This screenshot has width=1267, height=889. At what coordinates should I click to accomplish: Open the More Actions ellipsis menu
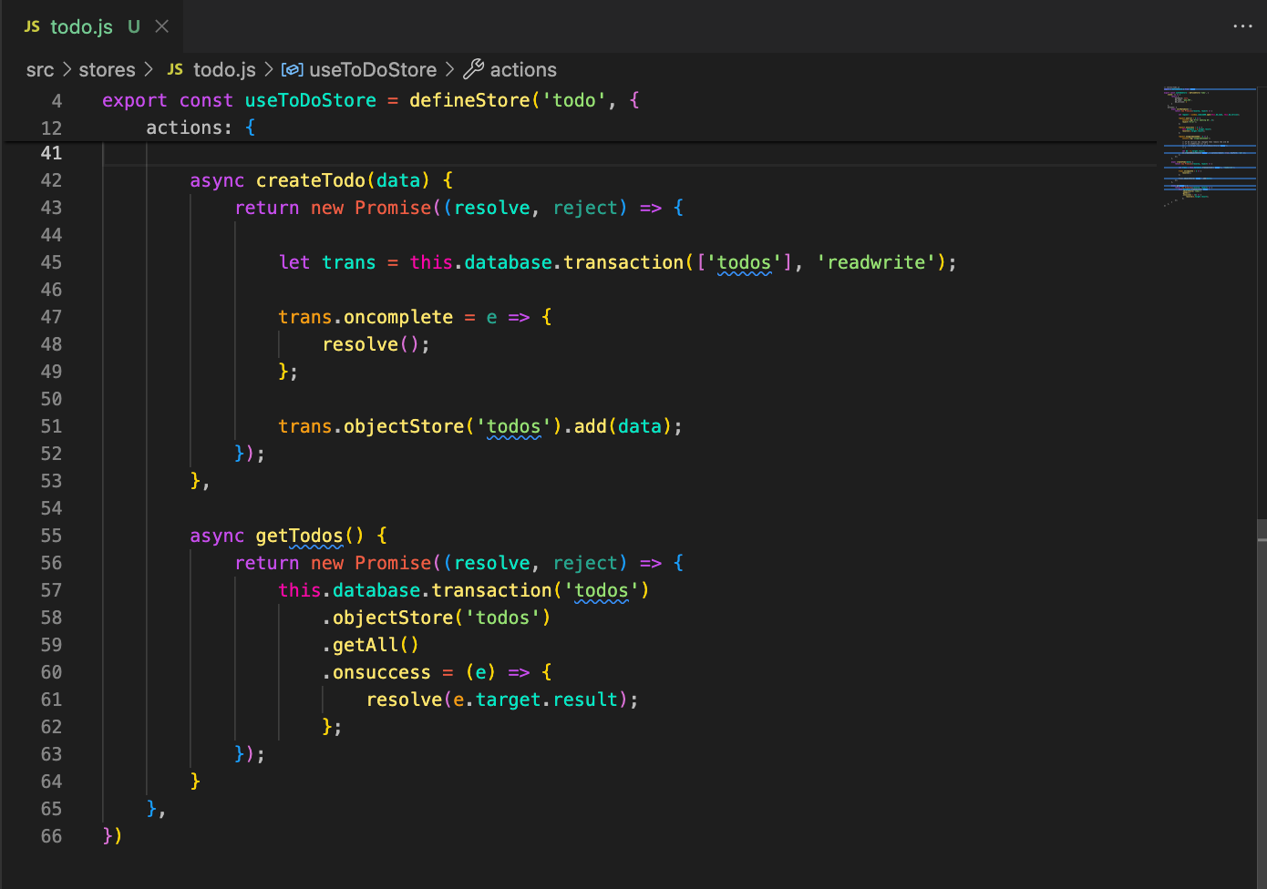[x=1242, y=26]
